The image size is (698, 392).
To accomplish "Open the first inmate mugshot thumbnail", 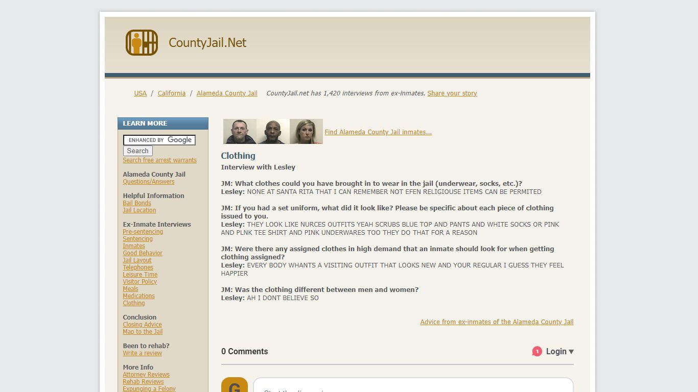I will (x=240, y=132).
